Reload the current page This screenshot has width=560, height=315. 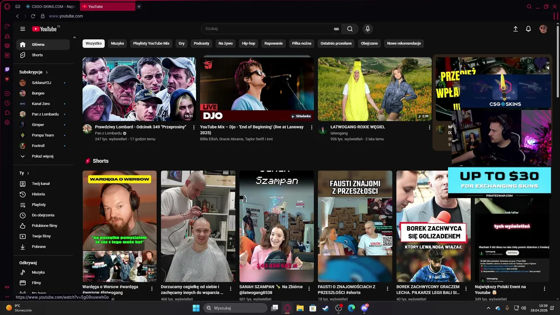pyautogui.click(x=33, y=16)
